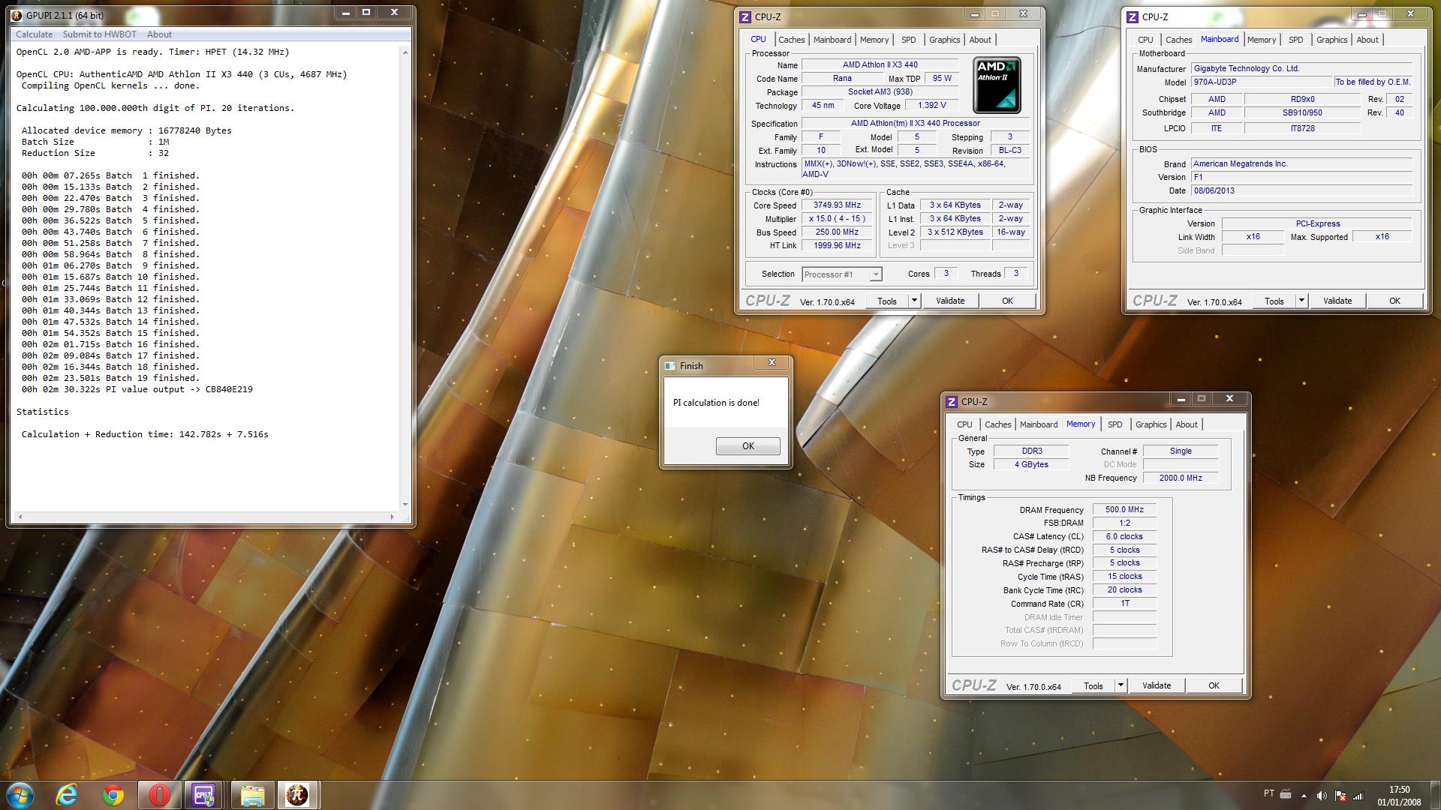Open Processor #1 selection dropdown
This screenshot has height=810, width=1441.
[x=842, y=274]
